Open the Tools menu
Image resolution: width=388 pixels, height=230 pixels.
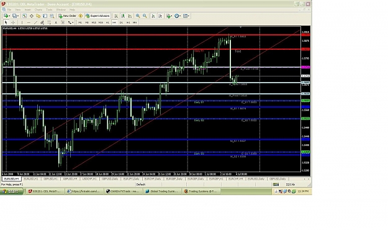coord(49,10)
